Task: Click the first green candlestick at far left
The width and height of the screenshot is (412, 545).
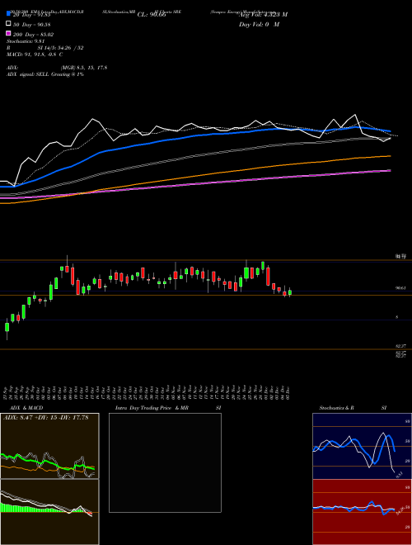Action: coord(7,329)
